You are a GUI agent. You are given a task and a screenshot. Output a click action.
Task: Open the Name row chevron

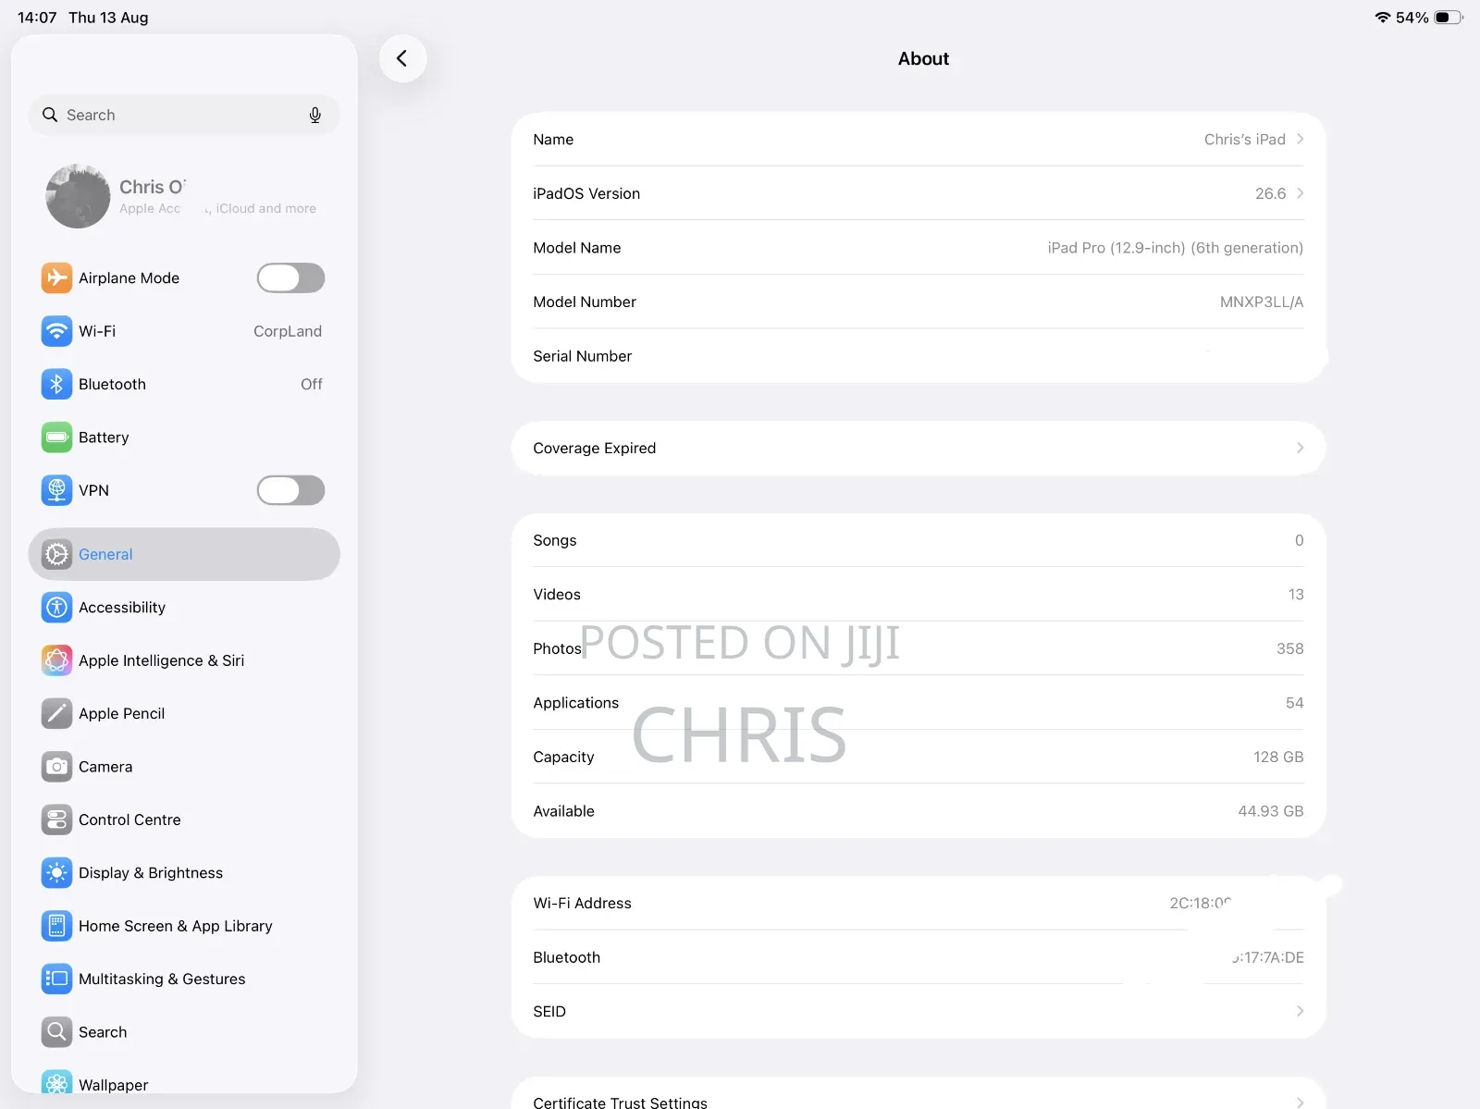(x=1300, y=139)
